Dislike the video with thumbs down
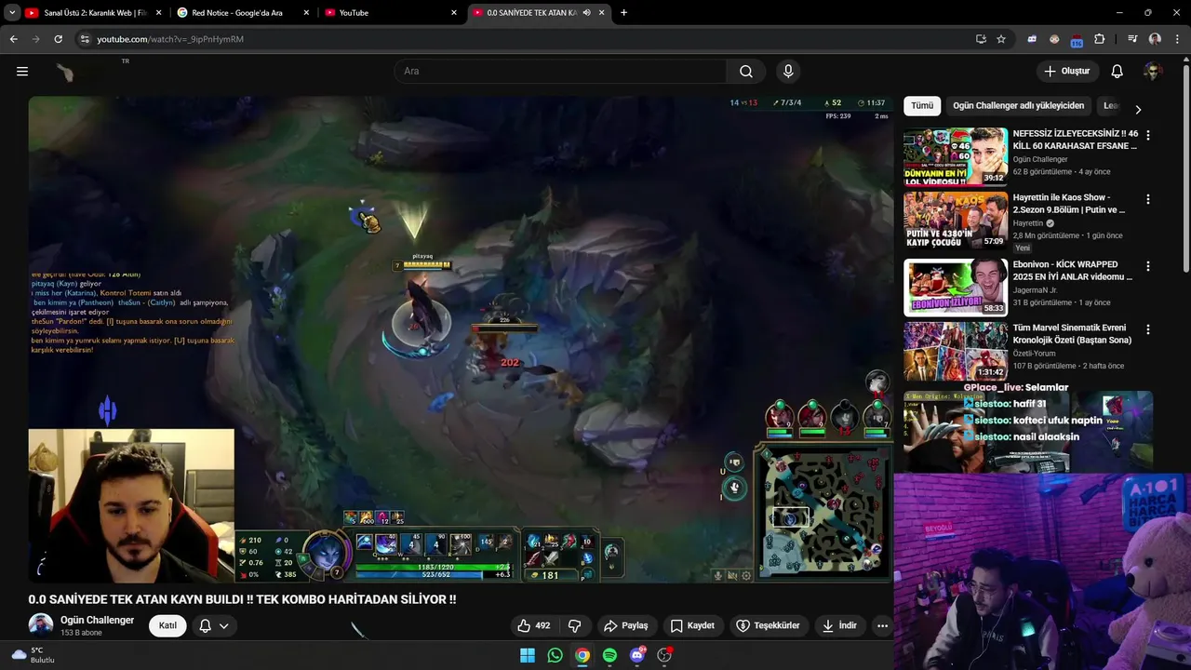 click(x=575, y=625)
